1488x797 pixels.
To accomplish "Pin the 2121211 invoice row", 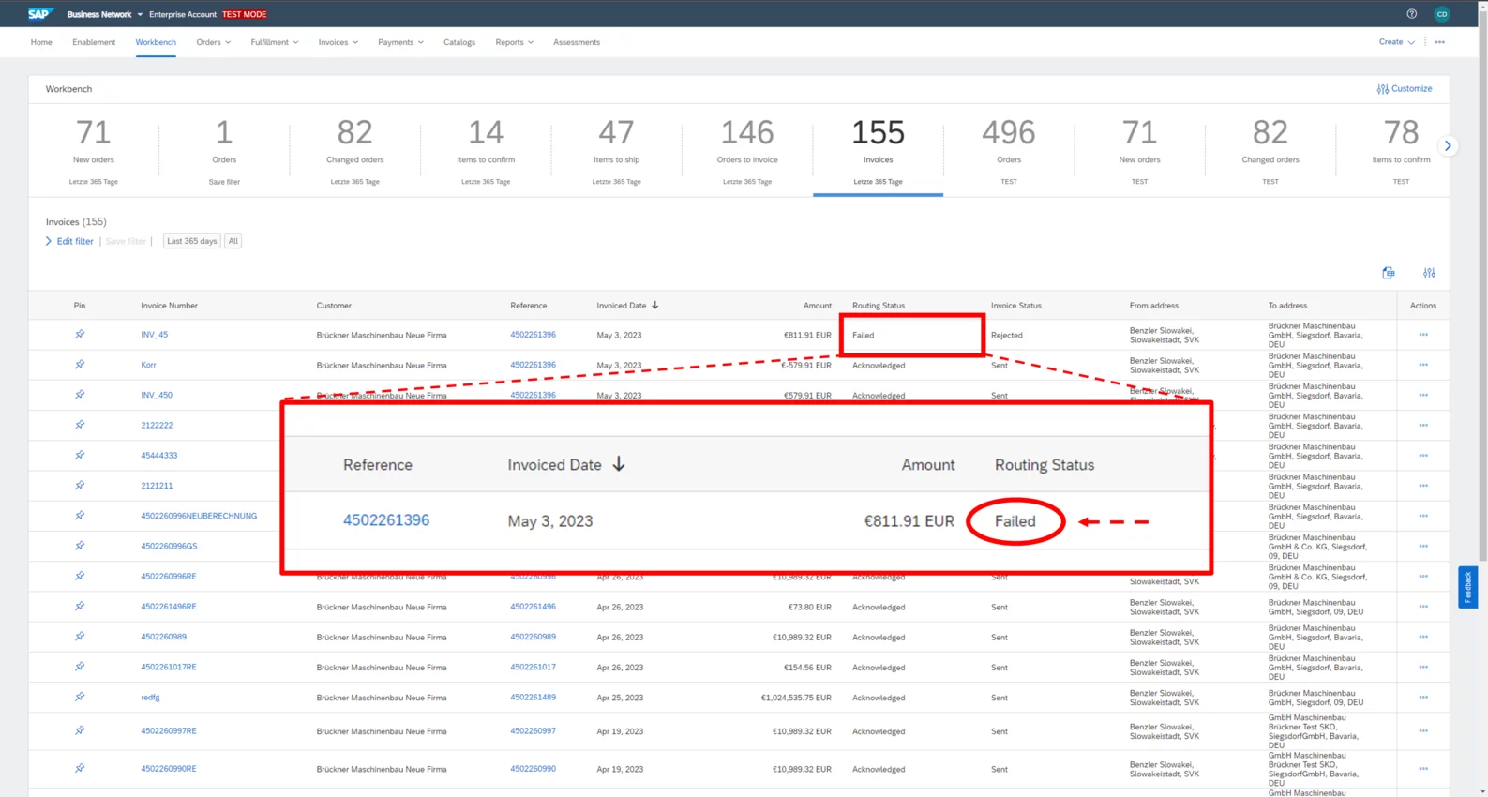I will [x=80, y=486].
